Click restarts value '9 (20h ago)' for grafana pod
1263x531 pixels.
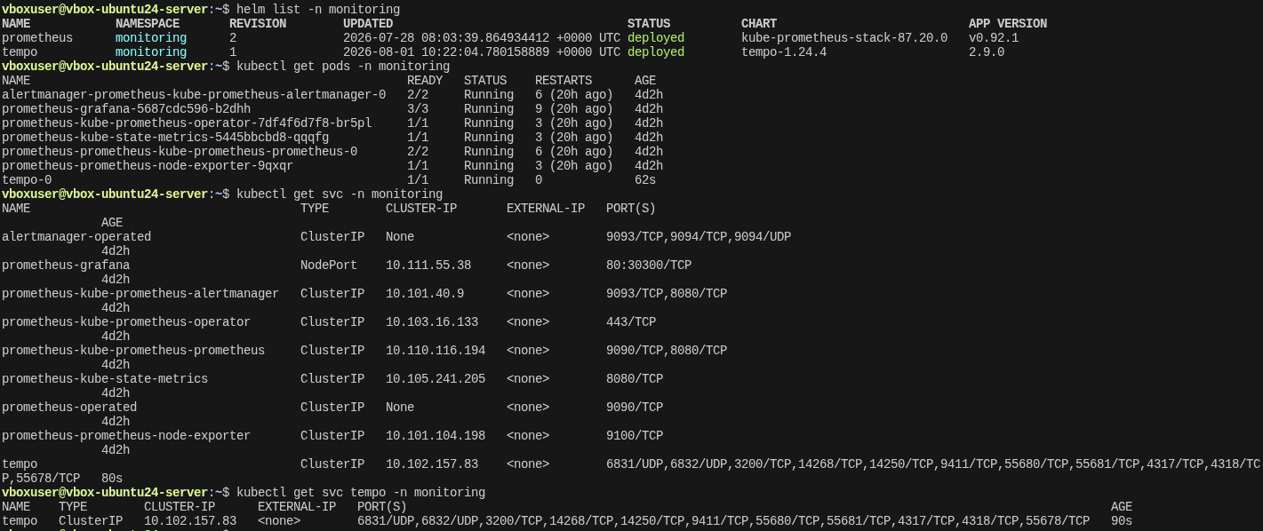574,109
